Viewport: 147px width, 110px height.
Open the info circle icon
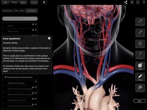(138, 2)
